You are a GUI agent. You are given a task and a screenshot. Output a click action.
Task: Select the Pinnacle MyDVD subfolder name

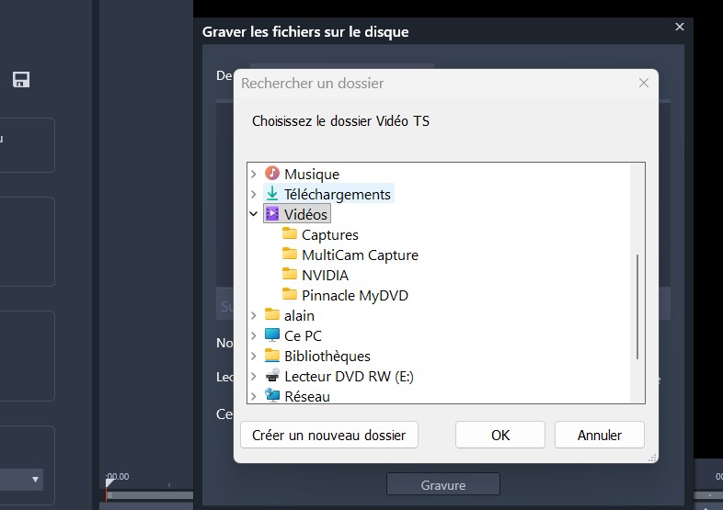355,296
